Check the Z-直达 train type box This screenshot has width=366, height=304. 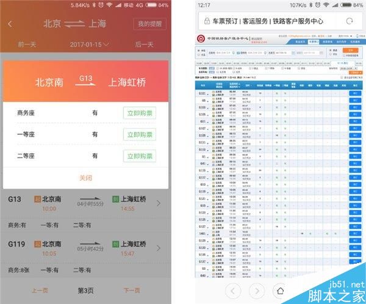tap(250, 68)
